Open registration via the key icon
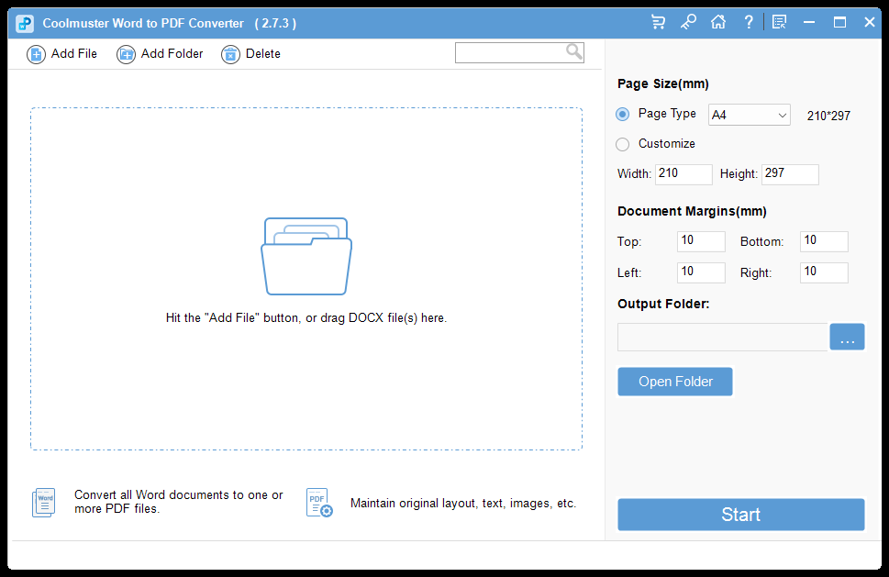Image resolution: width=889 pixels, height=577 pixels. pyautogui.click(x=688, y=22)
